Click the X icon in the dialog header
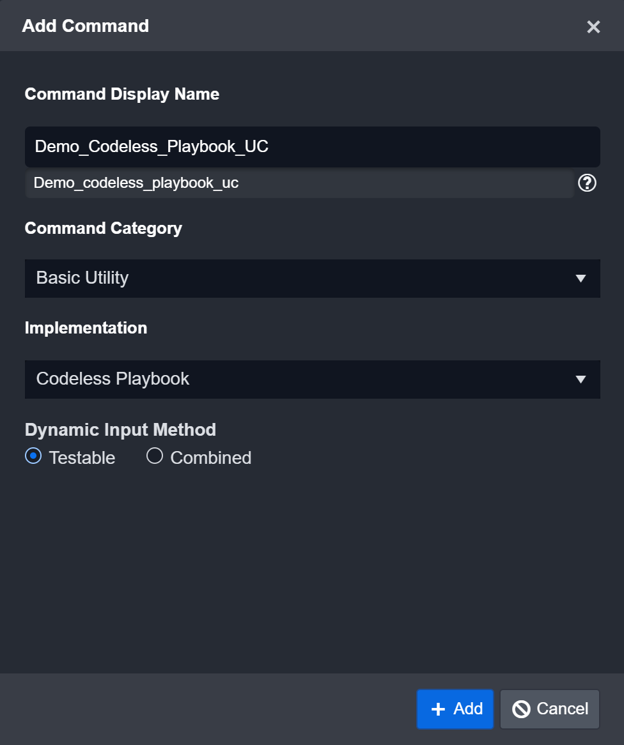 [x=593, y=27]
